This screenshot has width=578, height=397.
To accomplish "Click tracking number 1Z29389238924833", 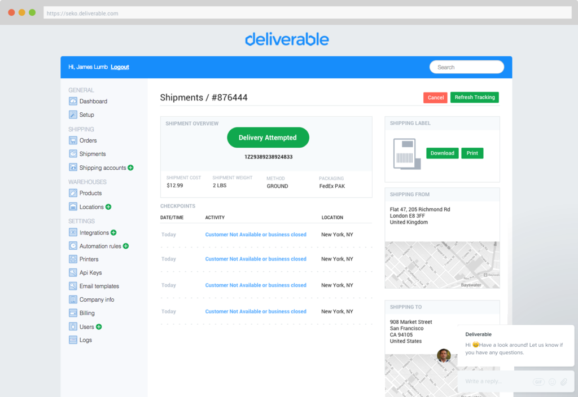I will (269, 157).
